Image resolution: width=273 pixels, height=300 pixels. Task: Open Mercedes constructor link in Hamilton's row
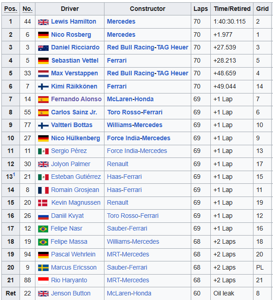121,21
